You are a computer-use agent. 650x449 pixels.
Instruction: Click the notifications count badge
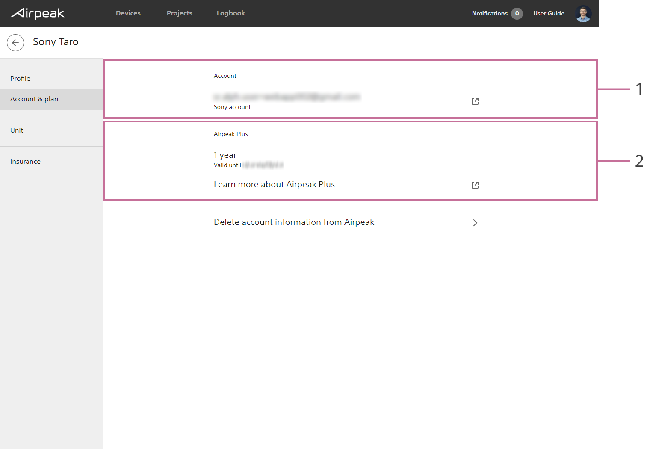coord(517,13)
